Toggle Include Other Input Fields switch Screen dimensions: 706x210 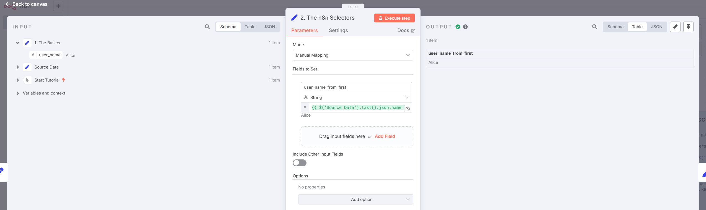[x=300, y=163]
